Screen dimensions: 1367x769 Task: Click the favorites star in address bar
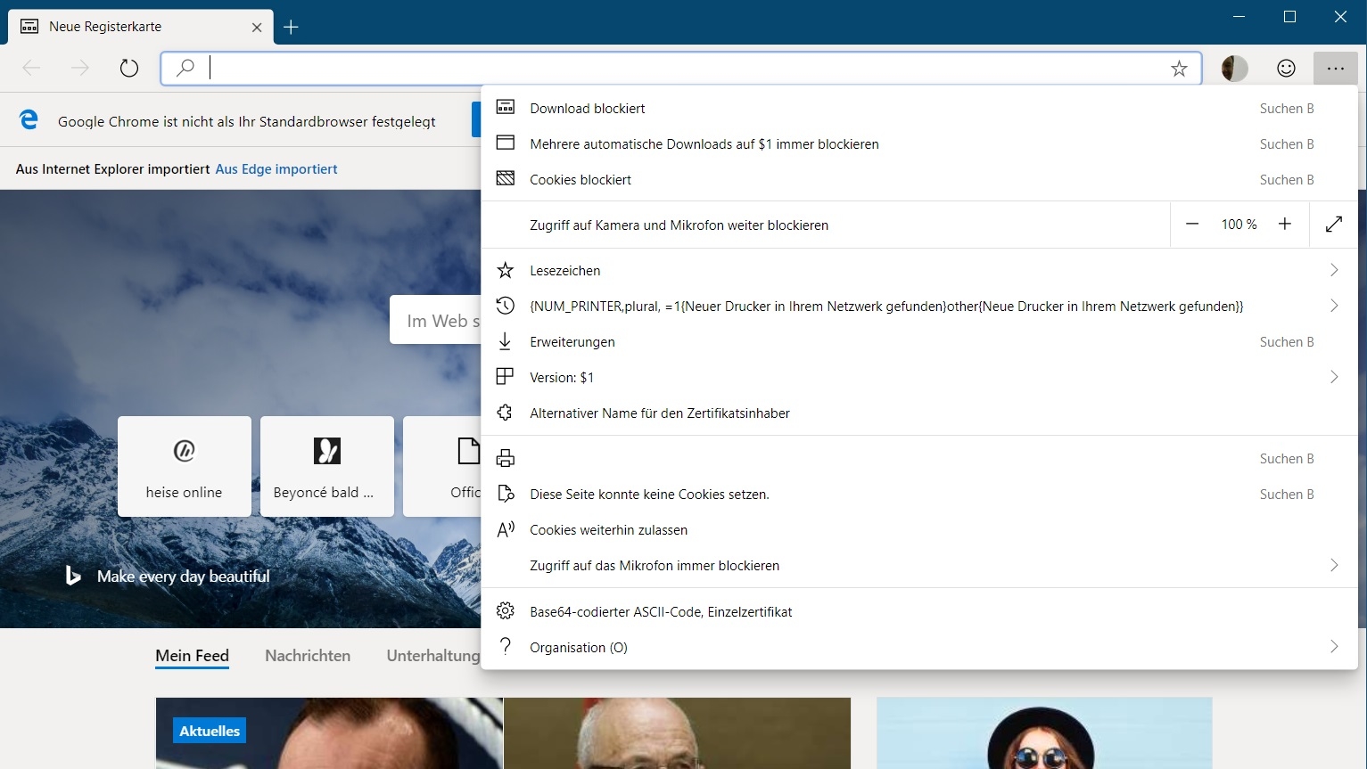pyautogui.click(x=1179, y=69)
